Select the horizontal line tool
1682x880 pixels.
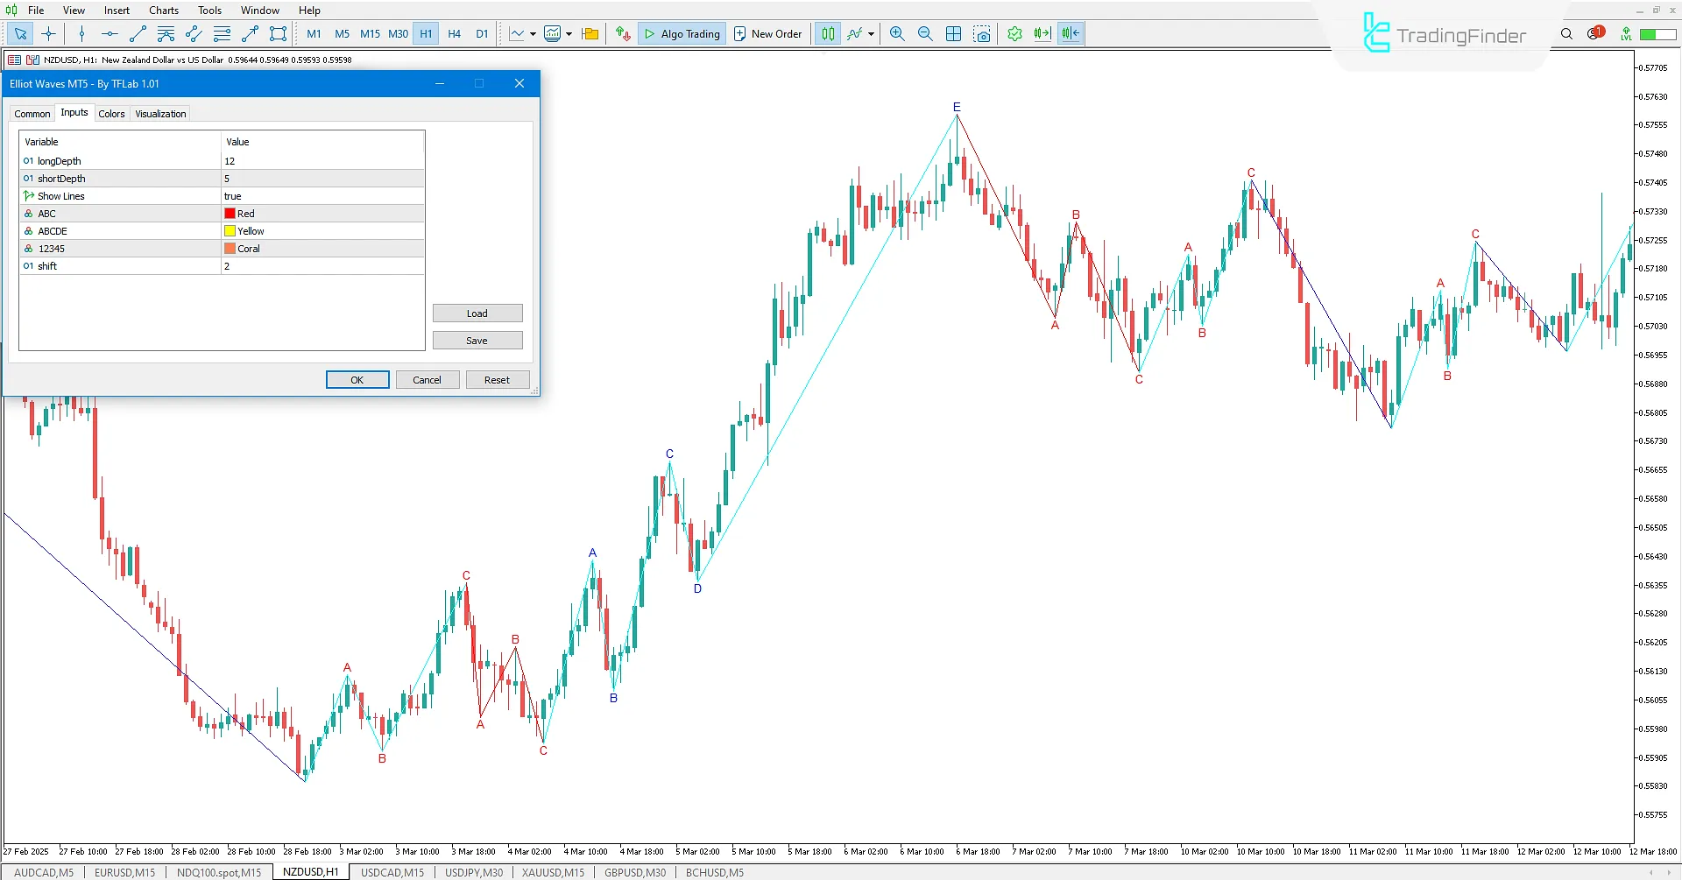[110, 33]
